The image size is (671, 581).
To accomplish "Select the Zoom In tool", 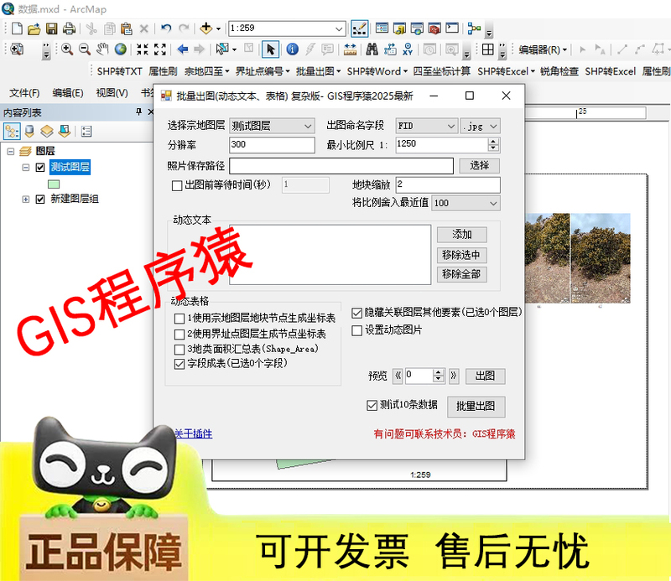I will [67, 49].
